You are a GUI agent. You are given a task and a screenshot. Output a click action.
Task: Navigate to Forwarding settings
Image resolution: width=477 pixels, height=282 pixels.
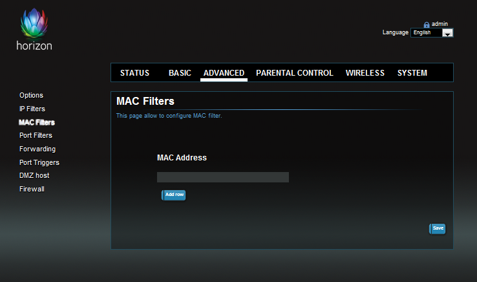tap(37, 149)
